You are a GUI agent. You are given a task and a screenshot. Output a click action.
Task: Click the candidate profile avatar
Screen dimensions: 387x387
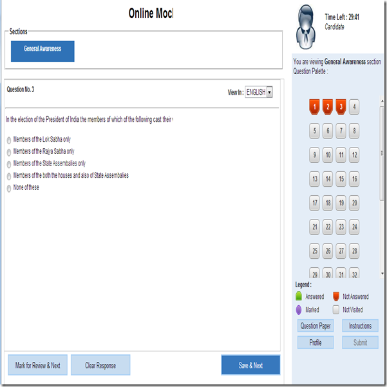[x=306, y=27]
